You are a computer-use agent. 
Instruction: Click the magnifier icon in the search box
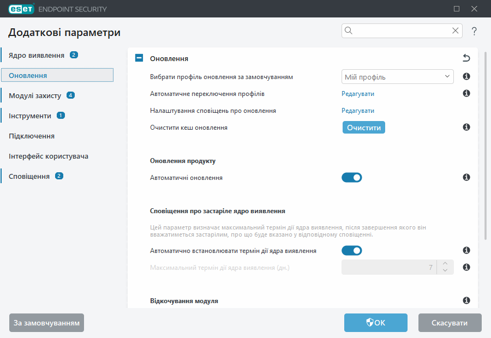[348, 31]
